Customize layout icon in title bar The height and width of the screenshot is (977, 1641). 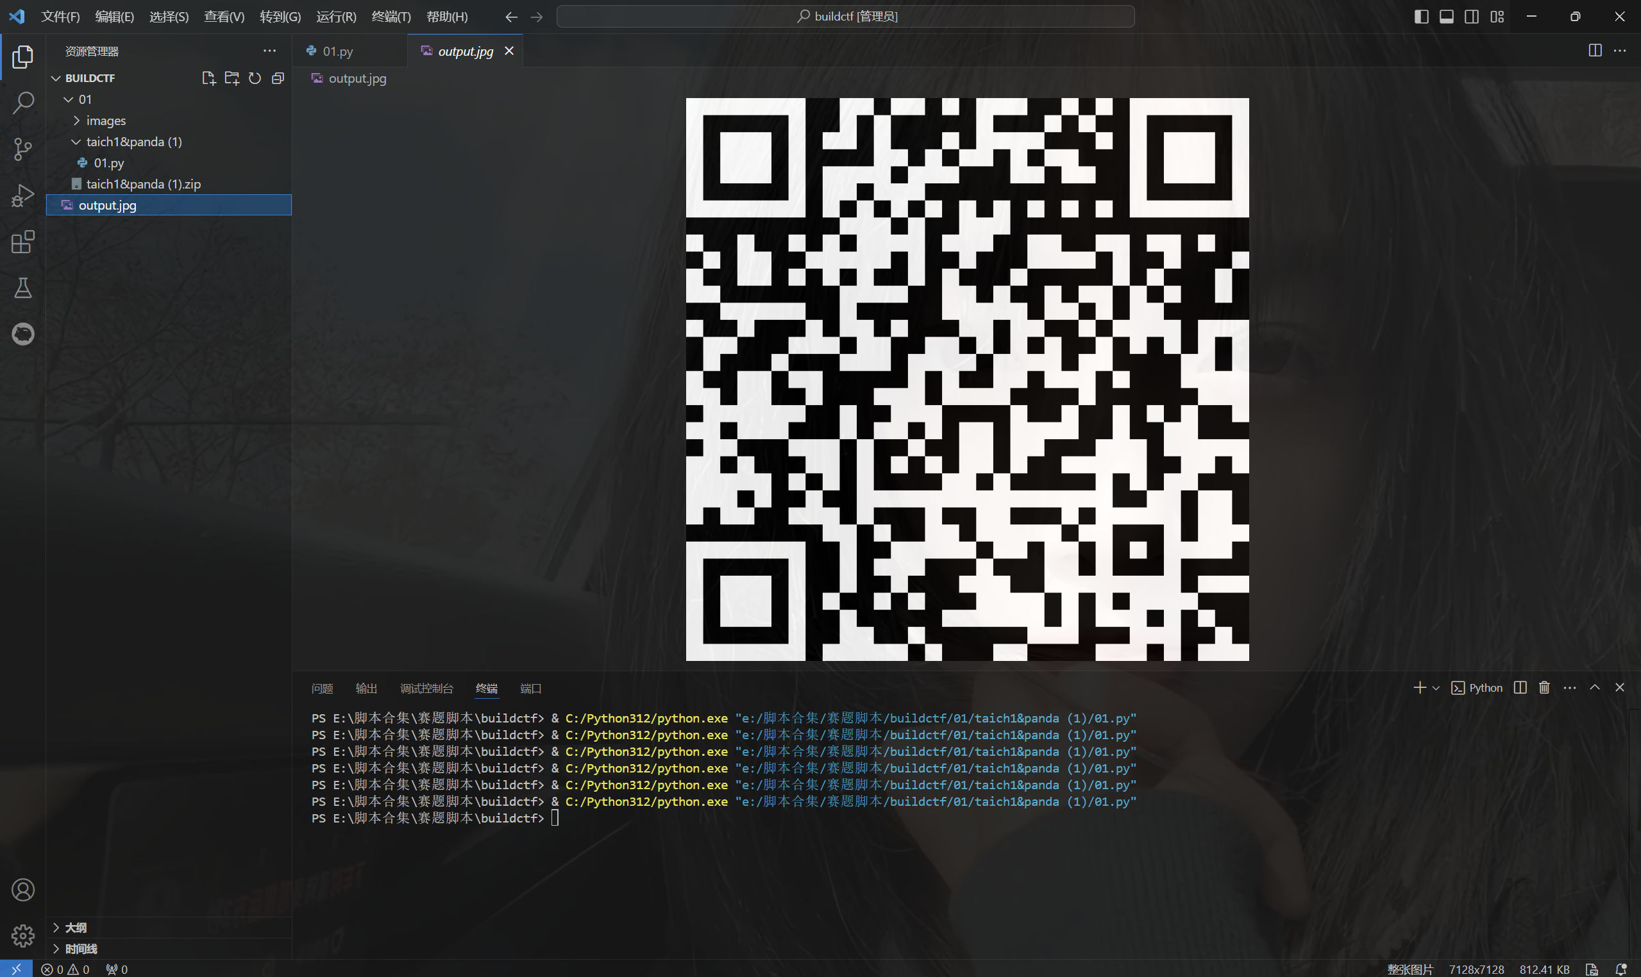[1497, 17]
